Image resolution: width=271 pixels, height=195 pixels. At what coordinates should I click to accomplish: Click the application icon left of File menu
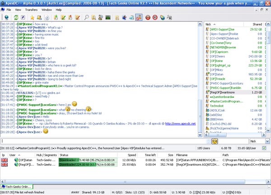(3, 9)
